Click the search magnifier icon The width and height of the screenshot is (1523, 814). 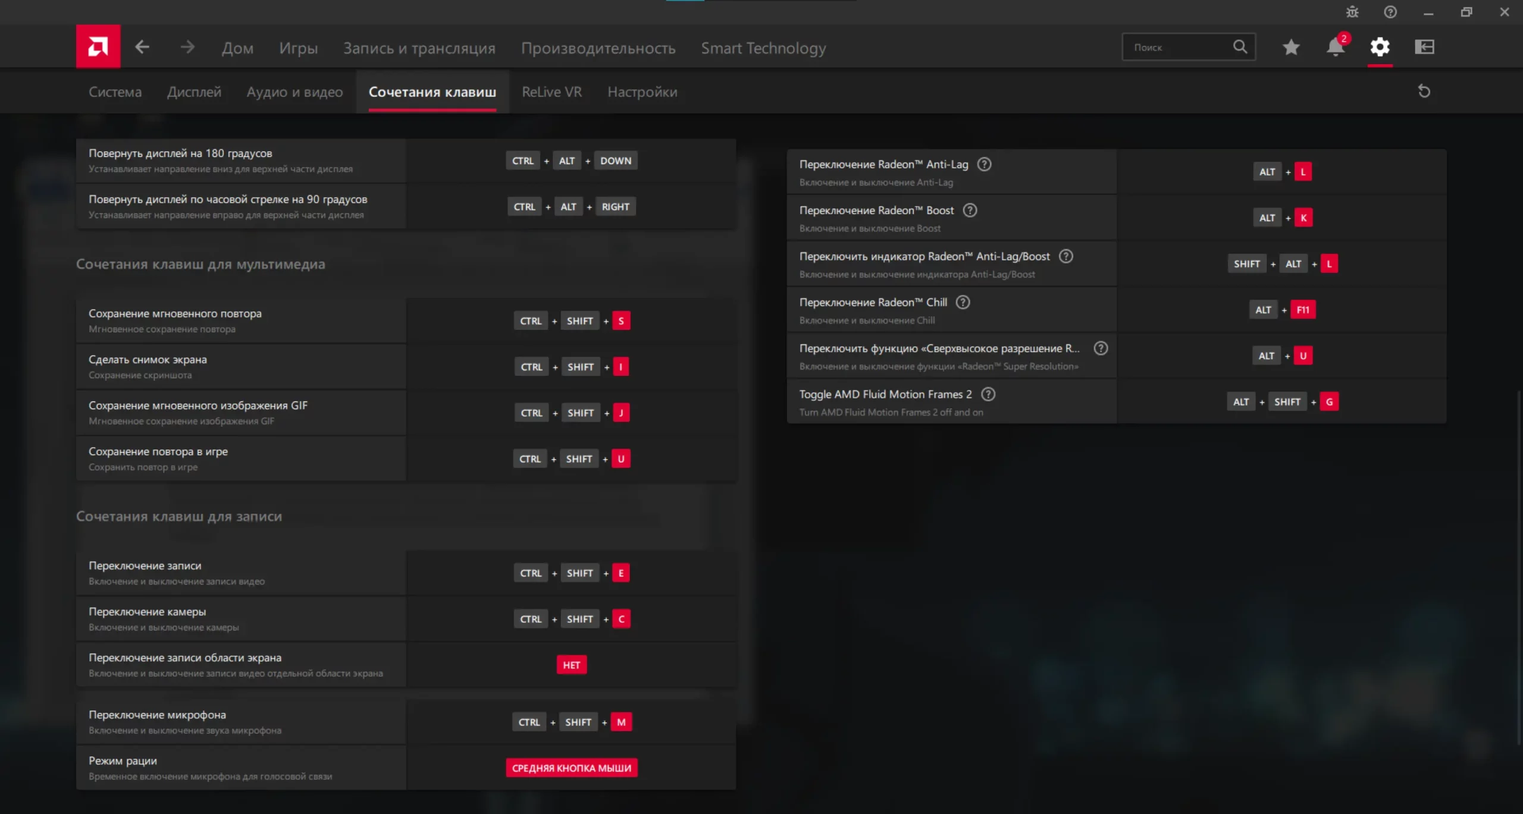(1240, 47)
